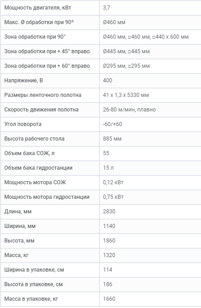
Task: Click 'Высота рабочего стола' row label
Action: [35, 138]
